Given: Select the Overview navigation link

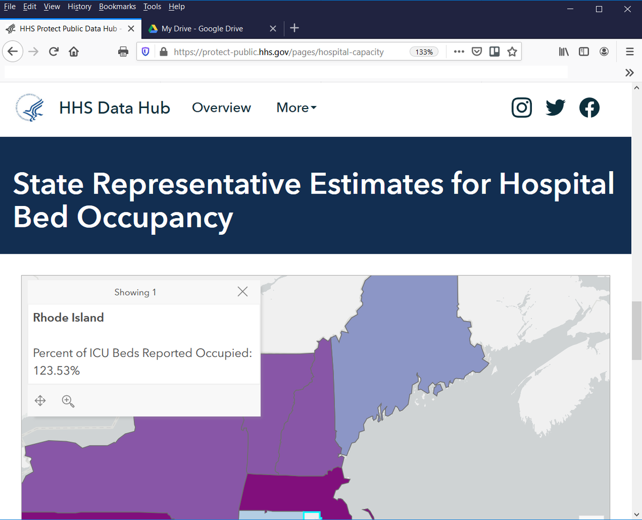Looking at the screenshot, I should [221, 108].
